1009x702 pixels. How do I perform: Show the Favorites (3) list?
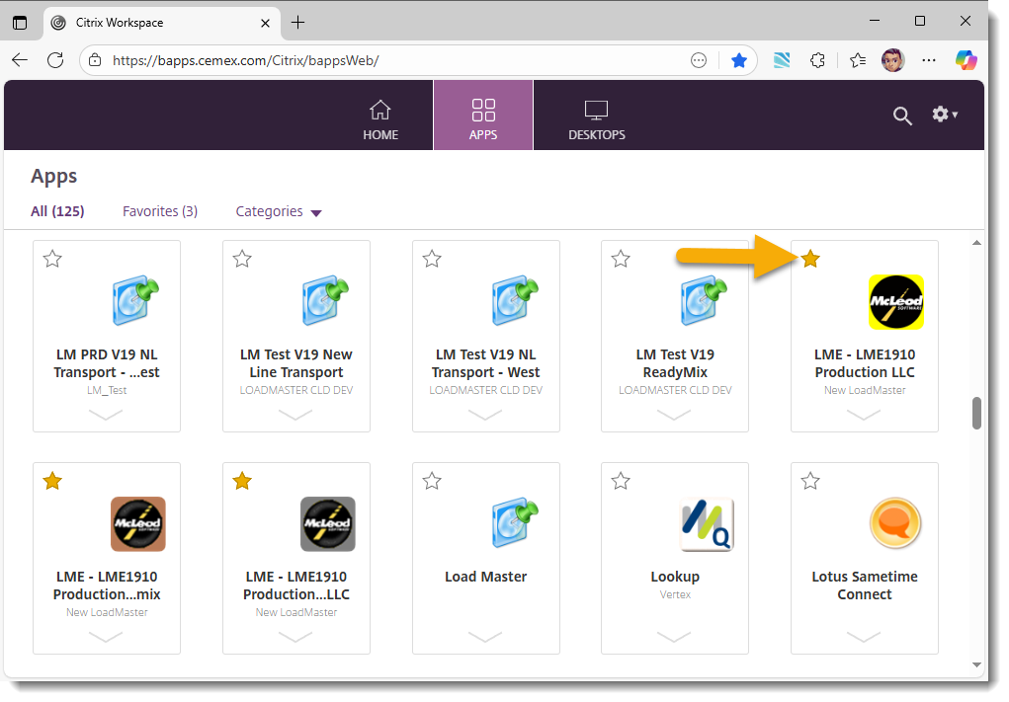point(159,211)
